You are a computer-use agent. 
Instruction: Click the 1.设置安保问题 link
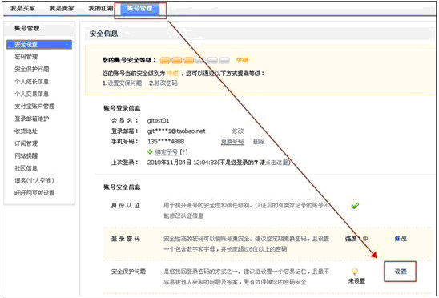click(122, 83)
